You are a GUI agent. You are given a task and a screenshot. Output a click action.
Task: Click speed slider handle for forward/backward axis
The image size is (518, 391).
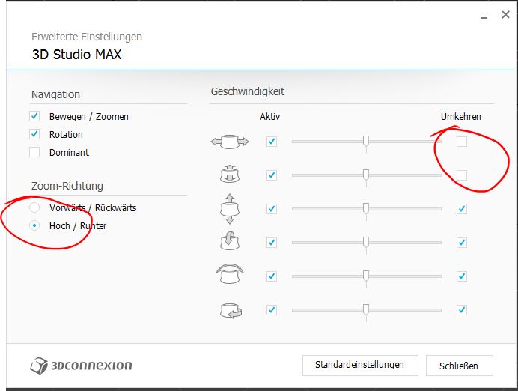pyautogui.click(x=366, y=175)
